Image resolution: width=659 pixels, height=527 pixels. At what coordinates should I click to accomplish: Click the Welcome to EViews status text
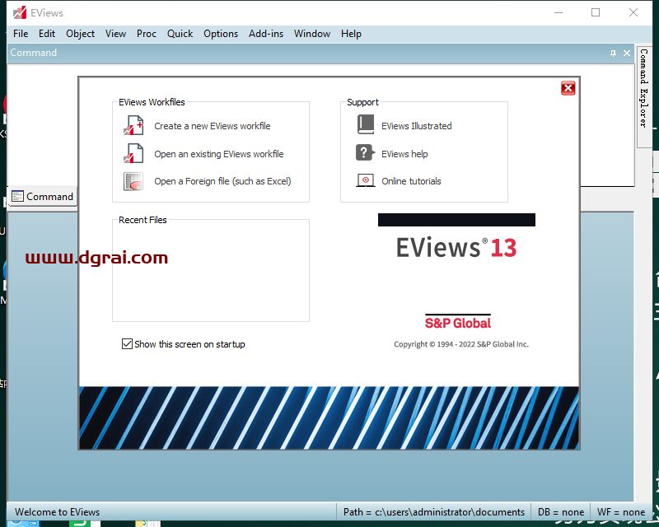pos(57,512)
